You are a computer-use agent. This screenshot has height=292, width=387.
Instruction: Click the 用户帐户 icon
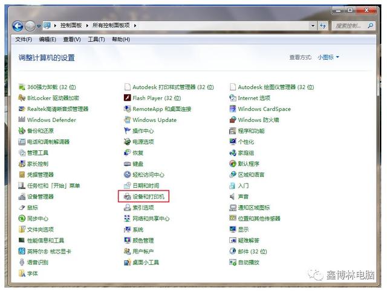[128, 252]
